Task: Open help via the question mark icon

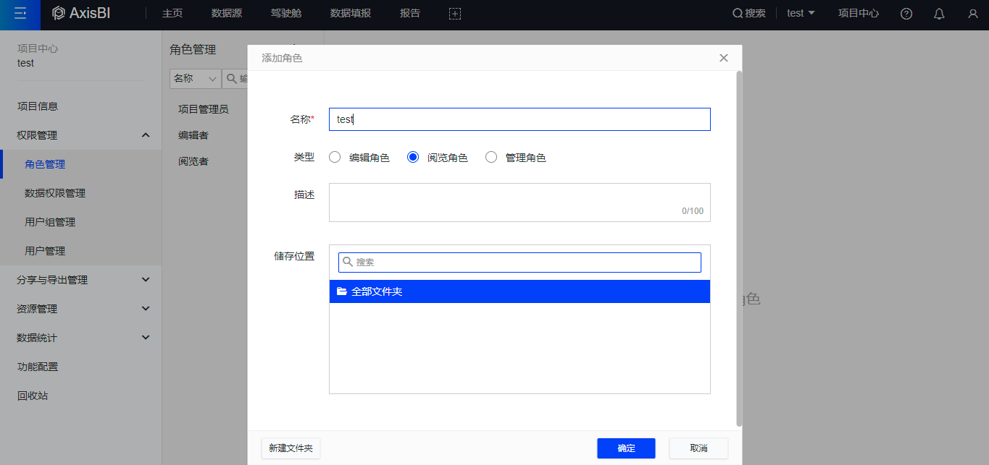Action: (x=906, y=14)
